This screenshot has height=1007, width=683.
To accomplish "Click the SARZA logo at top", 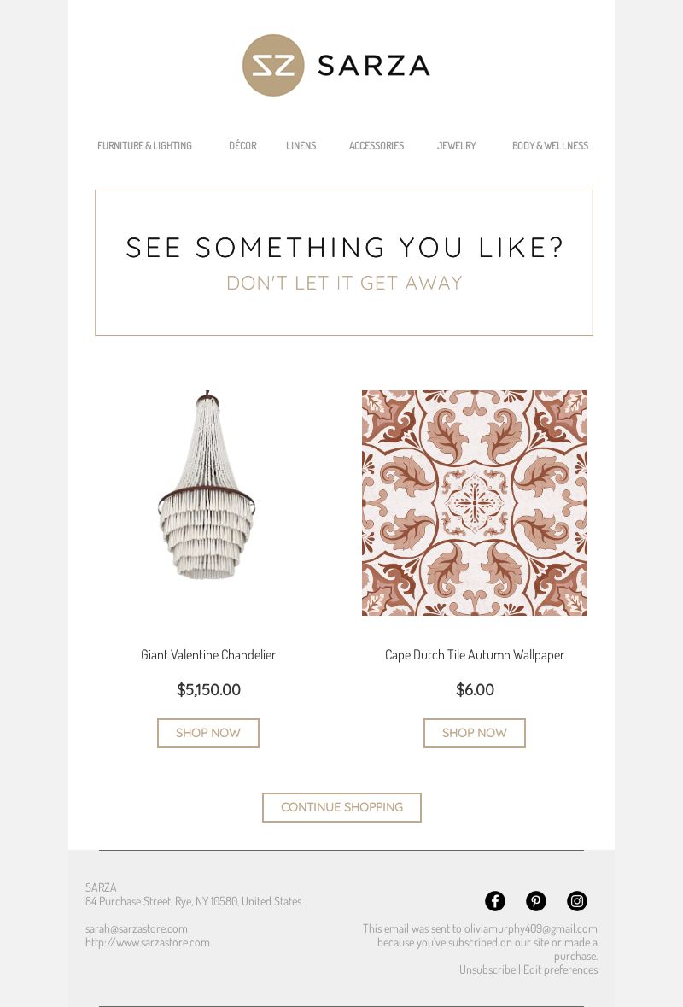I will click(336, 66).
